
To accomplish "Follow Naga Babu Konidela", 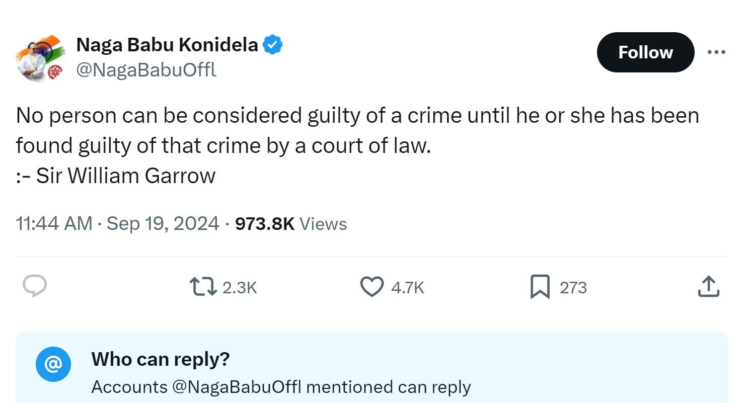I will [x=645, y=52].
